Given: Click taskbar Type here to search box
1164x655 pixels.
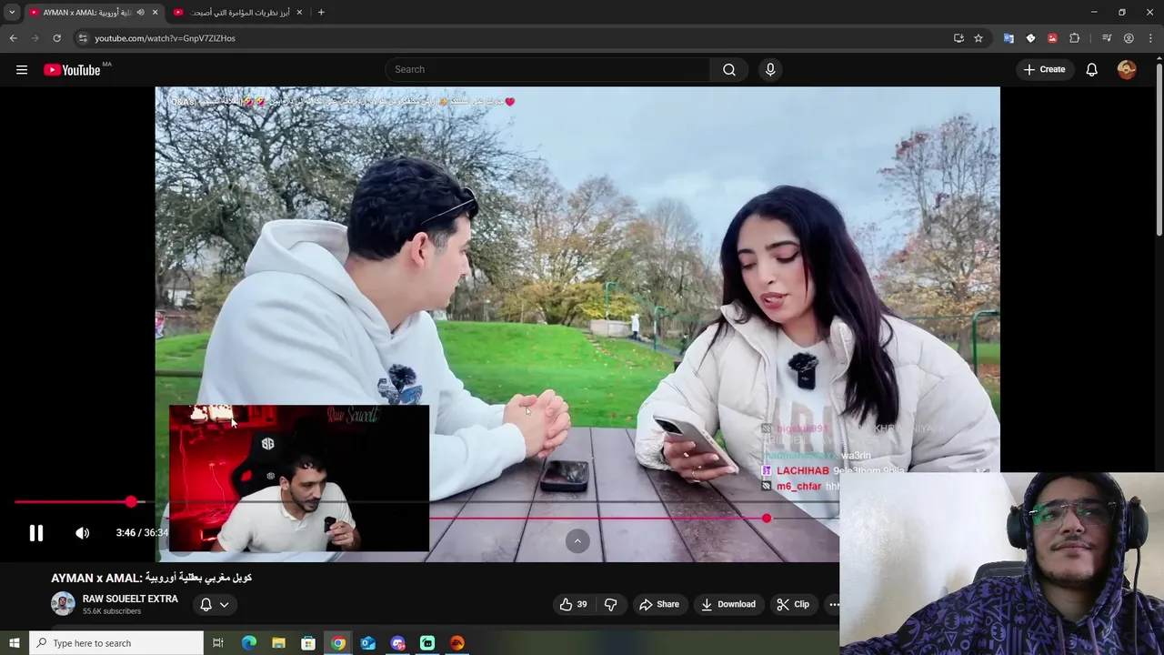Looking at the screenshot, I should [116, 643].
